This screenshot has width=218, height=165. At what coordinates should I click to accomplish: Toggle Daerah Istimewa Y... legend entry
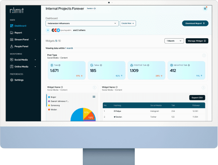58,101
